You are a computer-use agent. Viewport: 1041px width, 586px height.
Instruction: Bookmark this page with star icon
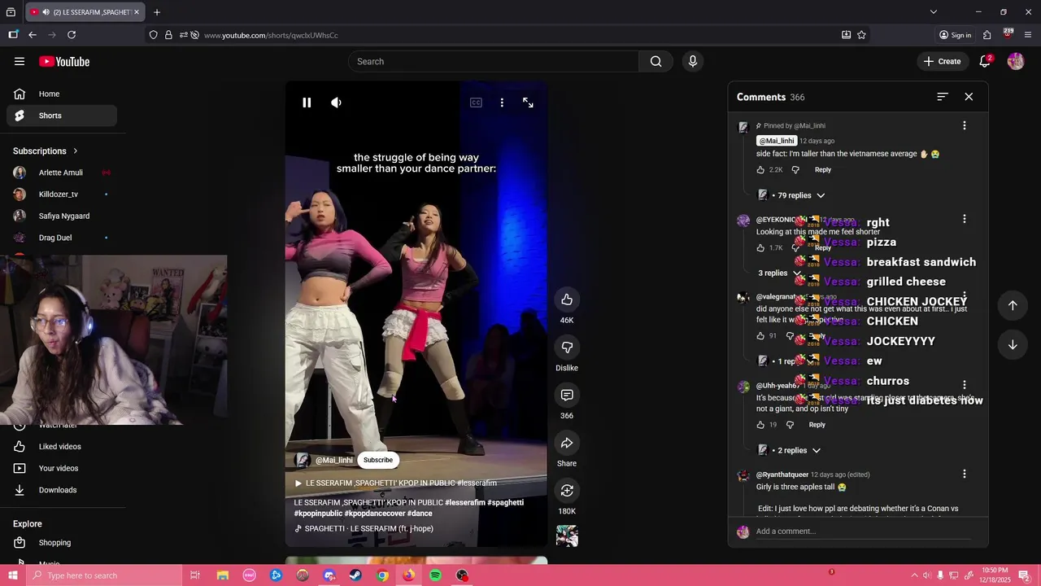[861, 35]
